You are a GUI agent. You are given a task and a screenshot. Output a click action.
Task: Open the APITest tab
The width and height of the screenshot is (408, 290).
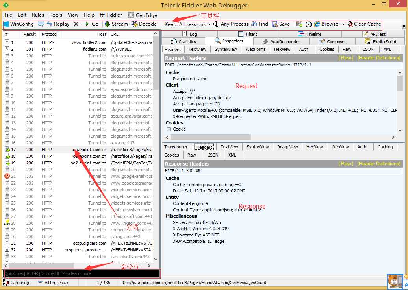pyautogui.click(x=374, y=34)
